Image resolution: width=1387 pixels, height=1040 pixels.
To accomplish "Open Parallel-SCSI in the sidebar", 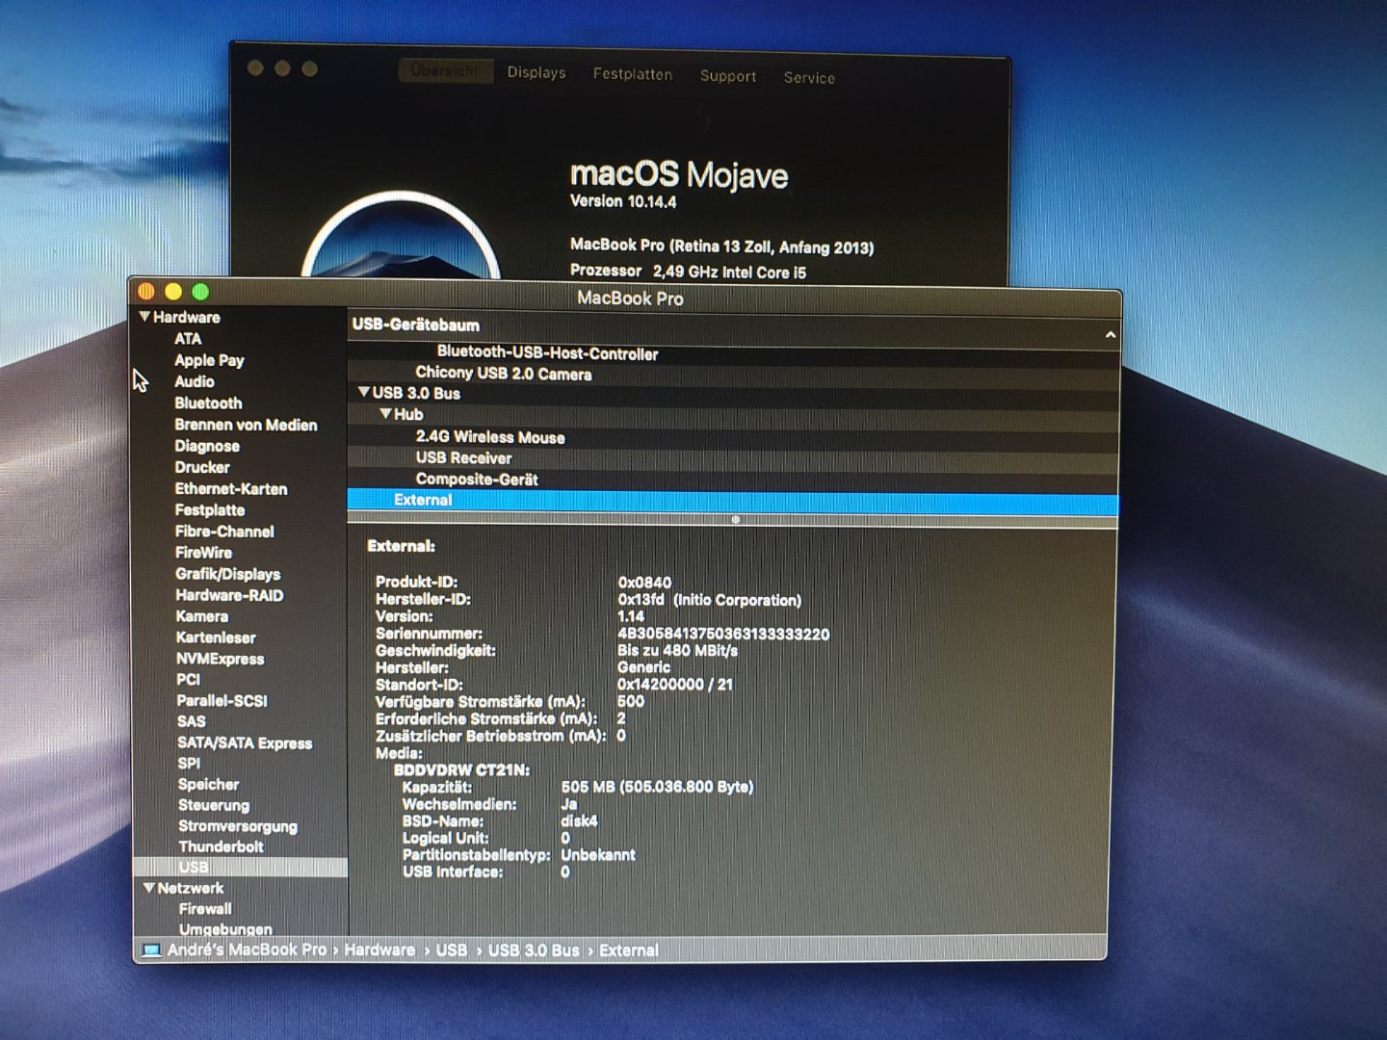I will (222, 701).
